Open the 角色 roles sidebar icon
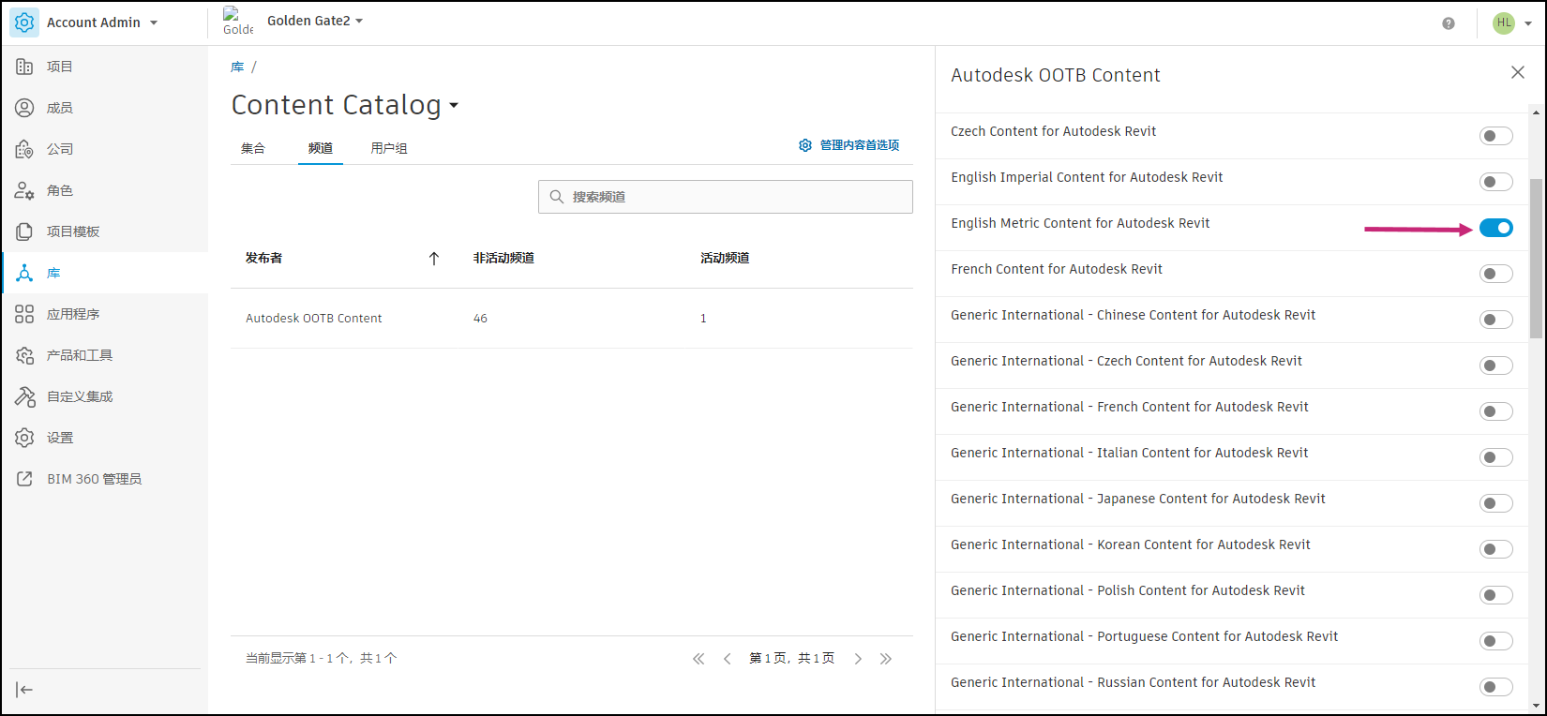The height and width of the screenshot is (716, 1547). [x=24, y=190]
